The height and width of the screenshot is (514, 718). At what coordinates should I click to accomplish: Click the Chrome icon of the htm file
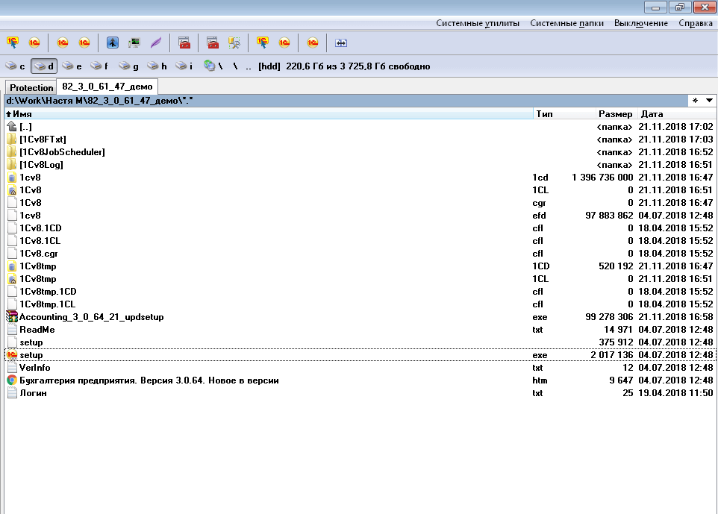12,380
